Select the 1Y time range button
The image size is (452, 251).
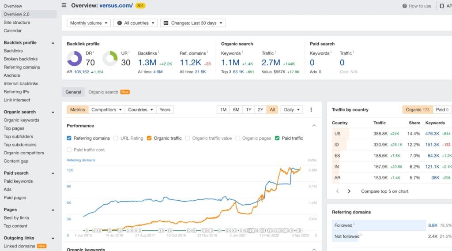[x=249, y=110]
